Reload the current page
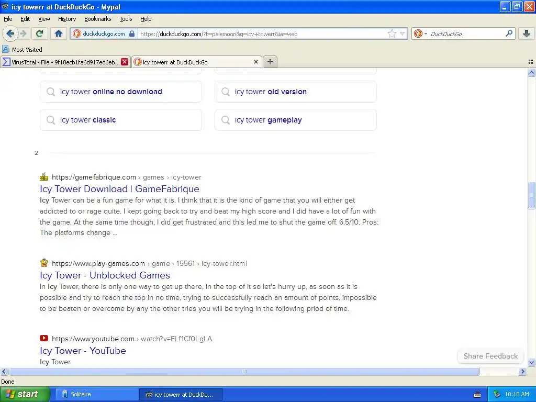 (40, 33)
